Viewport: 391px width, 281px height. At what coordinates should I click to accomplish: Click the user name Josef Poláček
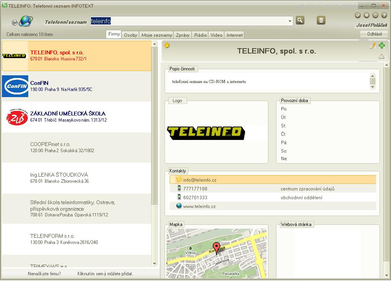(372, 25)
